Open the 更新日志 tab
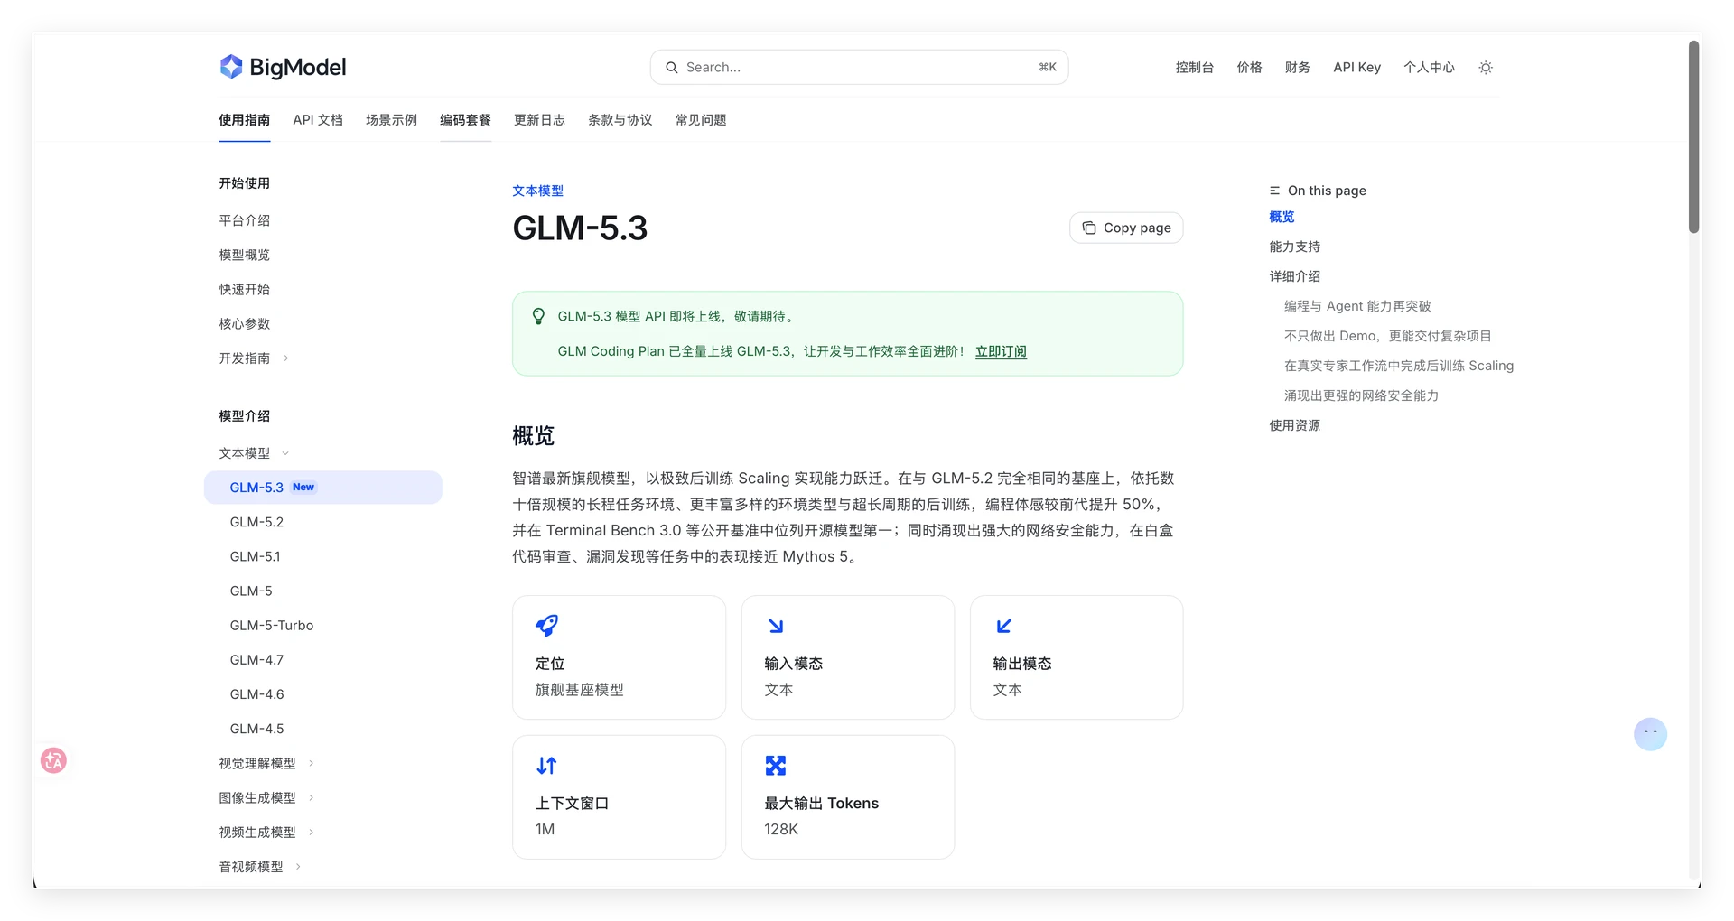The image size is (1734, 921). (x=539, y=120)
